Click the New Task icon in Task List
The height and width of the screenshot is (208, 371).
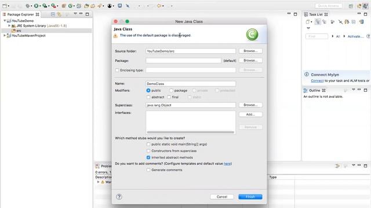coord(307,22)
